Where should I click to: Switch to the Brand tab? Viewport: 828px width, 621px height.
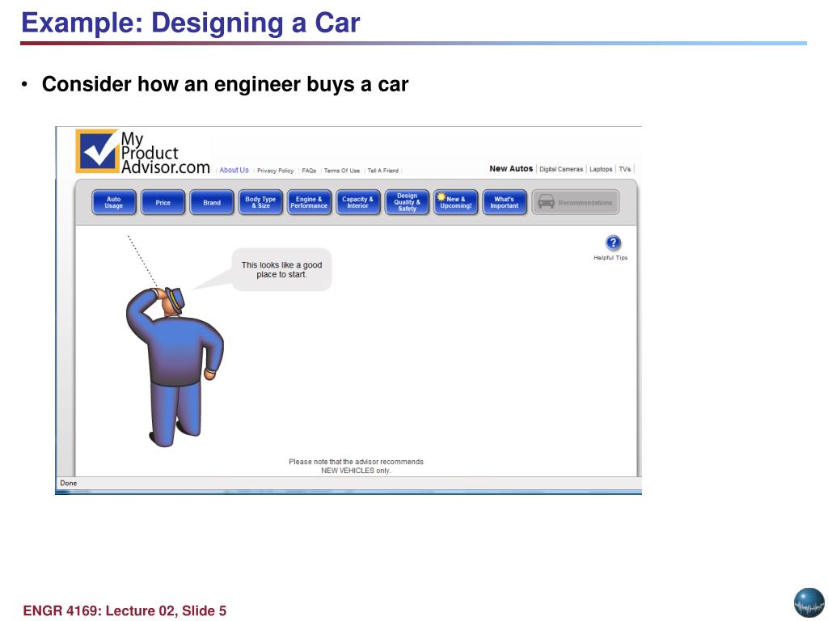212,202
